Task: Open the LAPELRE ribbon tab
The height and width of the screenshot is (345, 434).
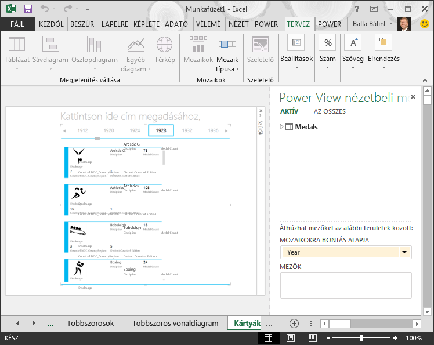Action: pyautogui.click(x=114, y=24)
